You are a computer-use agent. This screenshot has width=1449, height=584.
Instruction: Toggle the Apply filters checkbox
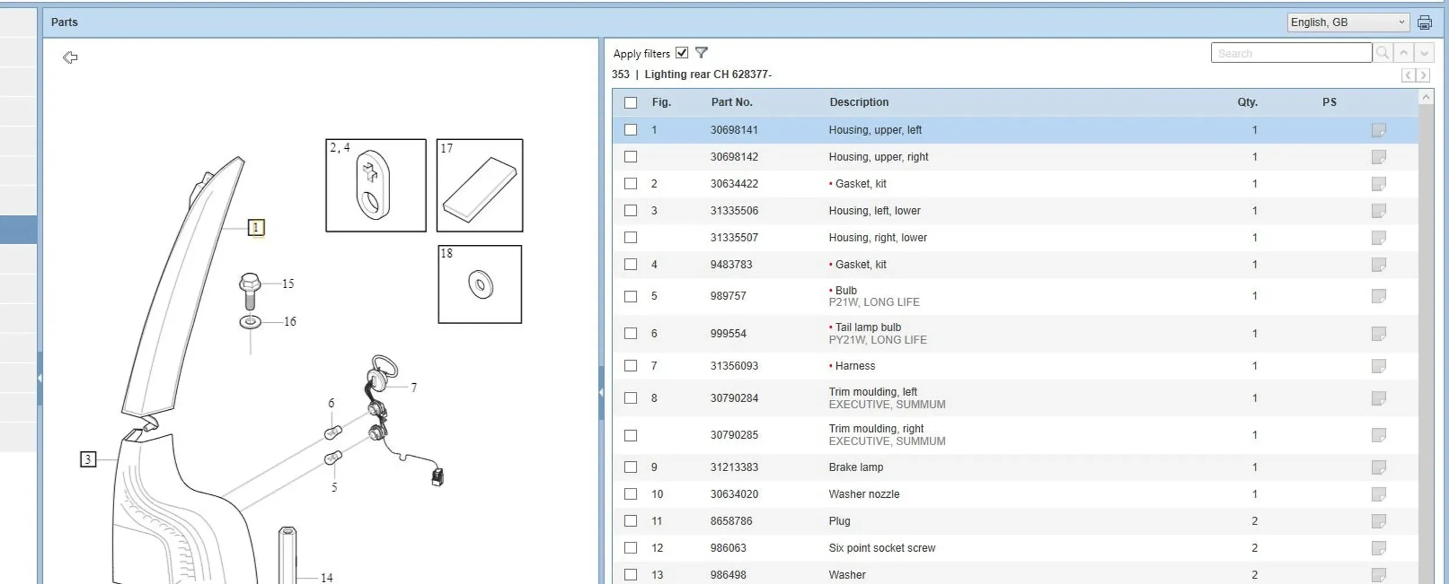tap(682, 53)
